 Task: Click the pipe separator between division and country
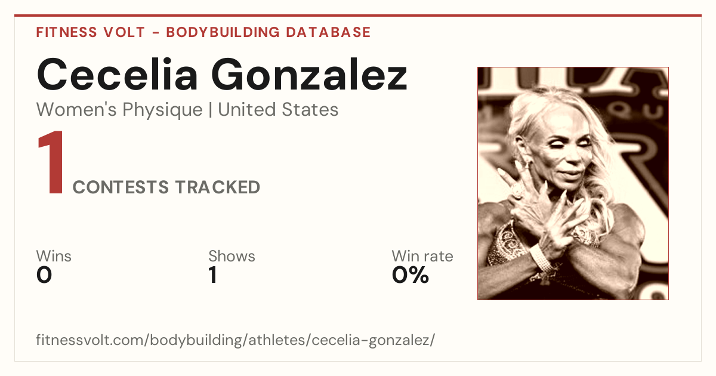210,110
